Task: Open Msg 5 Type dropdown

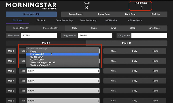Action: click(x=63, y=91)
